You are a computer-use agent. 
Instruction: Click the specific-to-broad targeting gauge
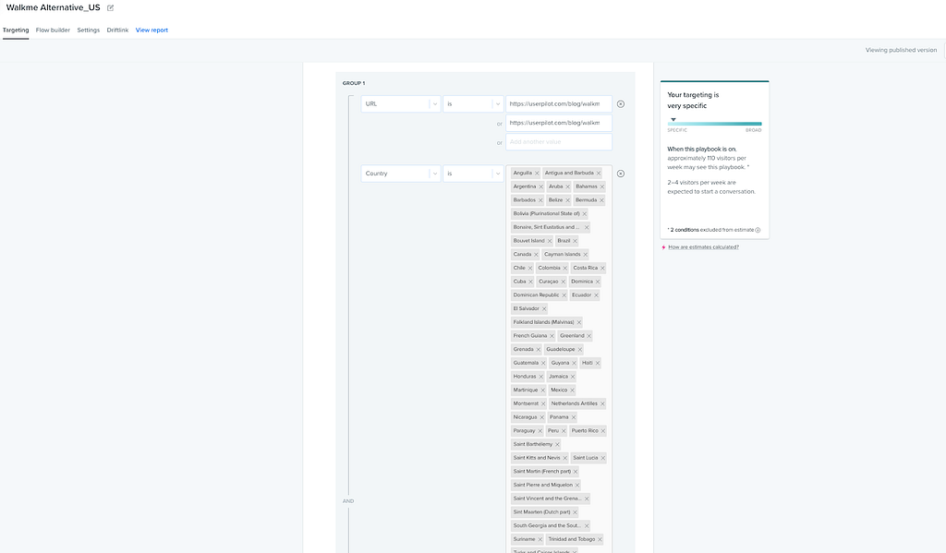click(714, 124)
